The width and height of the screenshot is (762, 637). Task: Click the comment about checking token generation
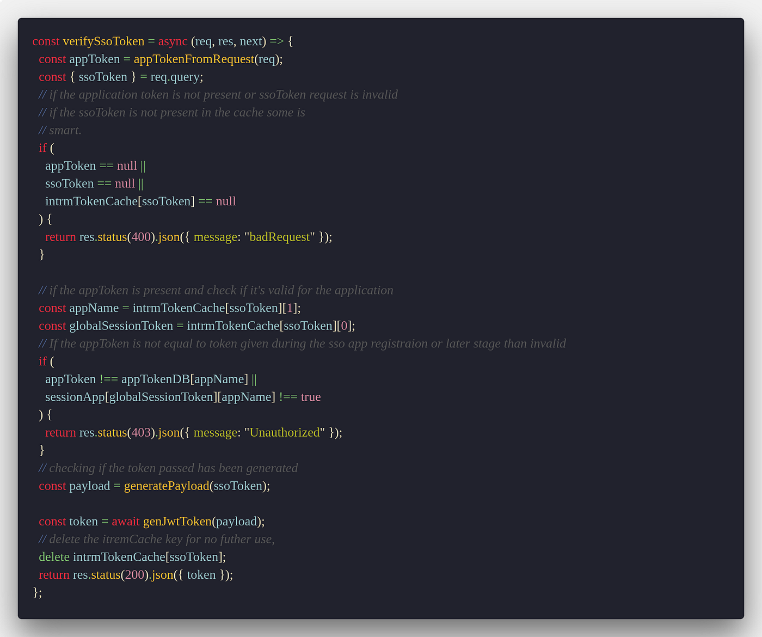[168, 468]
